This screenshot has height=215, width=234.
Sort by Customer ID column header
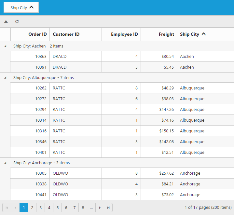76,34
